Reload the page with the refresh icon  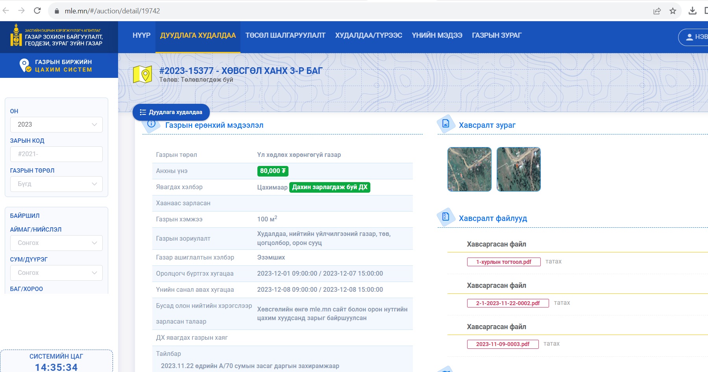click(x=37, y=11)
